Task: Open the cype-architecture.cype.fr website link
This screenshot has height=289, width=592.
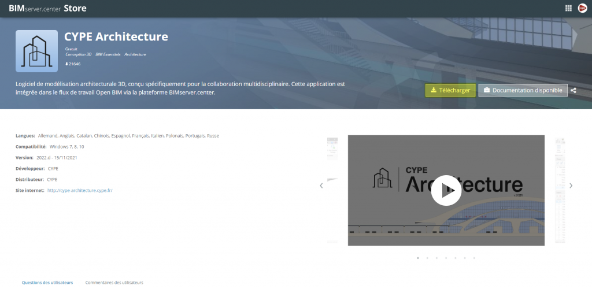Action: (80, 190)
